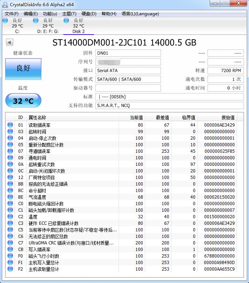This screenshot has width=249, height=283.
Task: Open the 功能(u) menu
Action: [x=50, y=14]
